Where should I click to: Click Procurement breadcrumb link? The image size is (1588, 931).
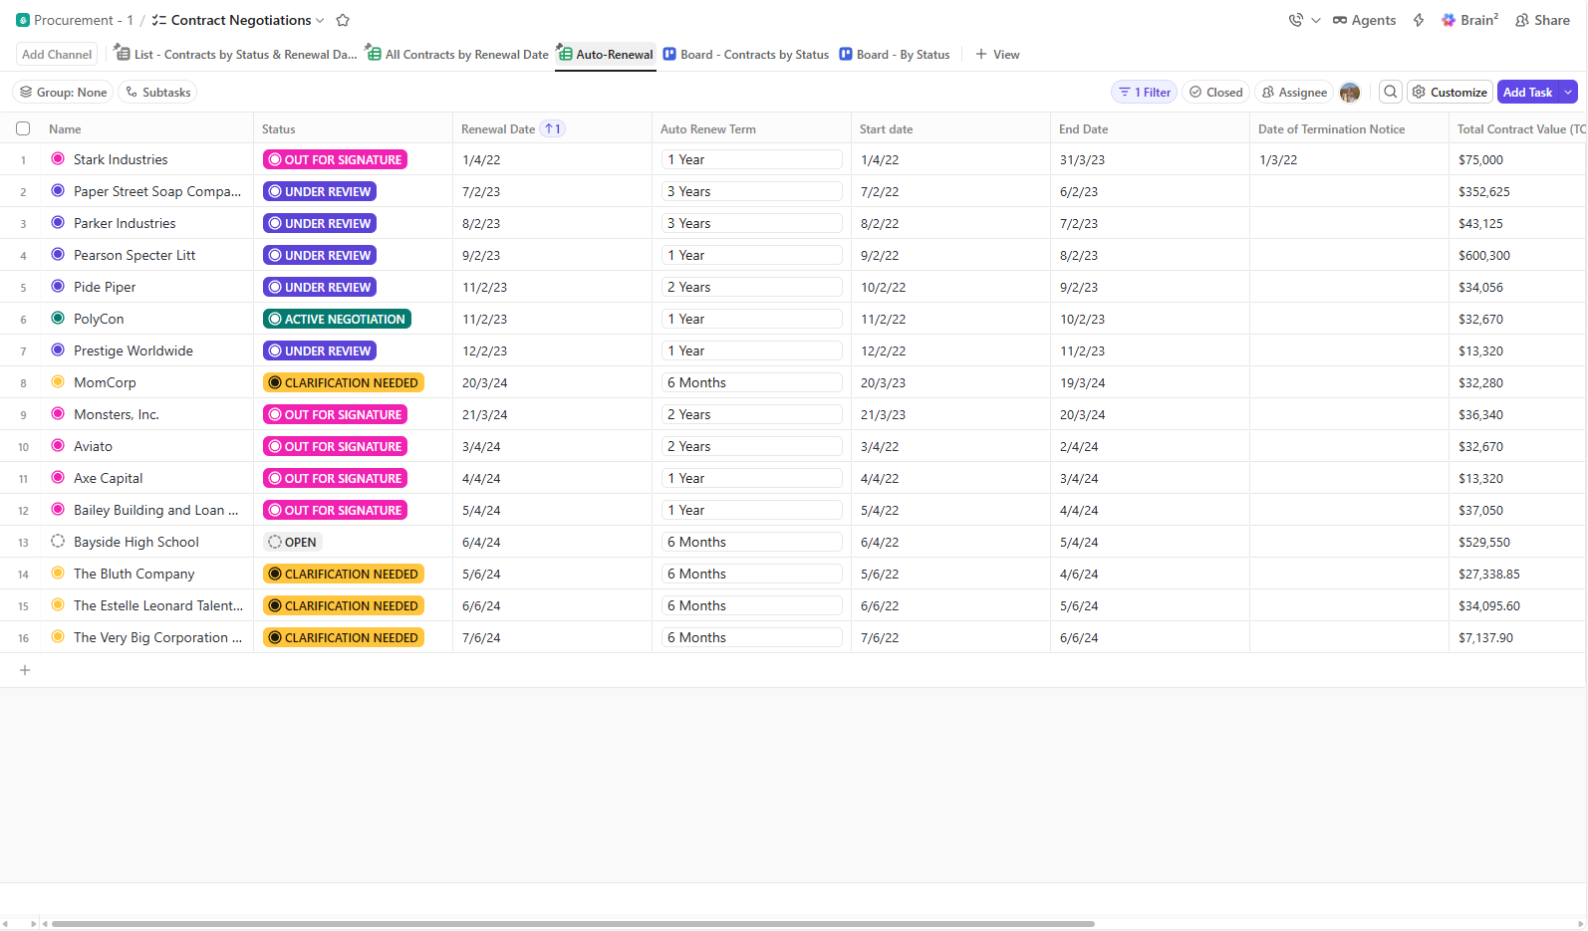(x=84, y=20)
